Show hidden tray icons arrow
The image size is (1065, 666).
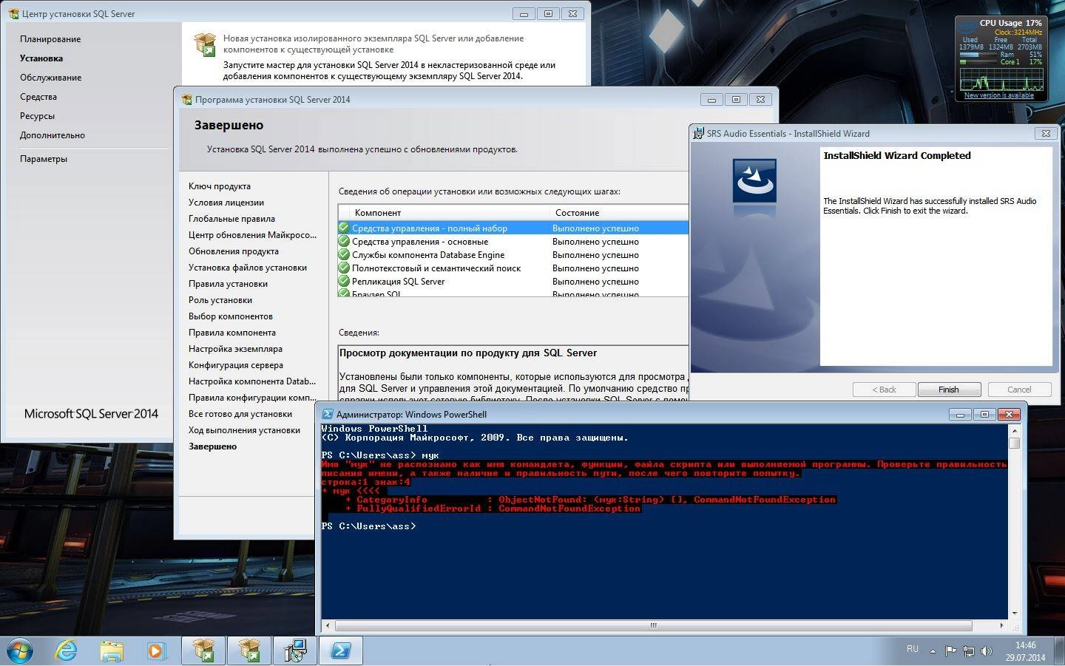[x=933, y=651]
